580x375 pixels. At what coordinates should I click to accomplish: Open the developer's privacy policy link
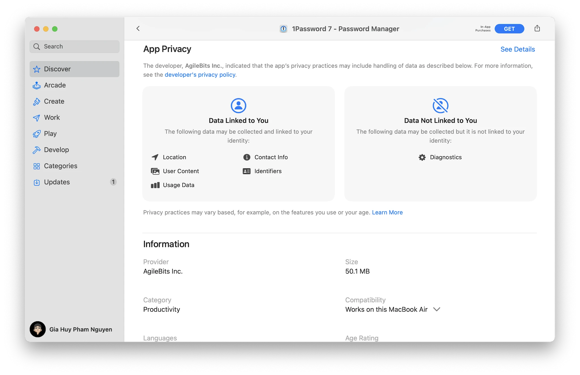[x=200, y=75]
